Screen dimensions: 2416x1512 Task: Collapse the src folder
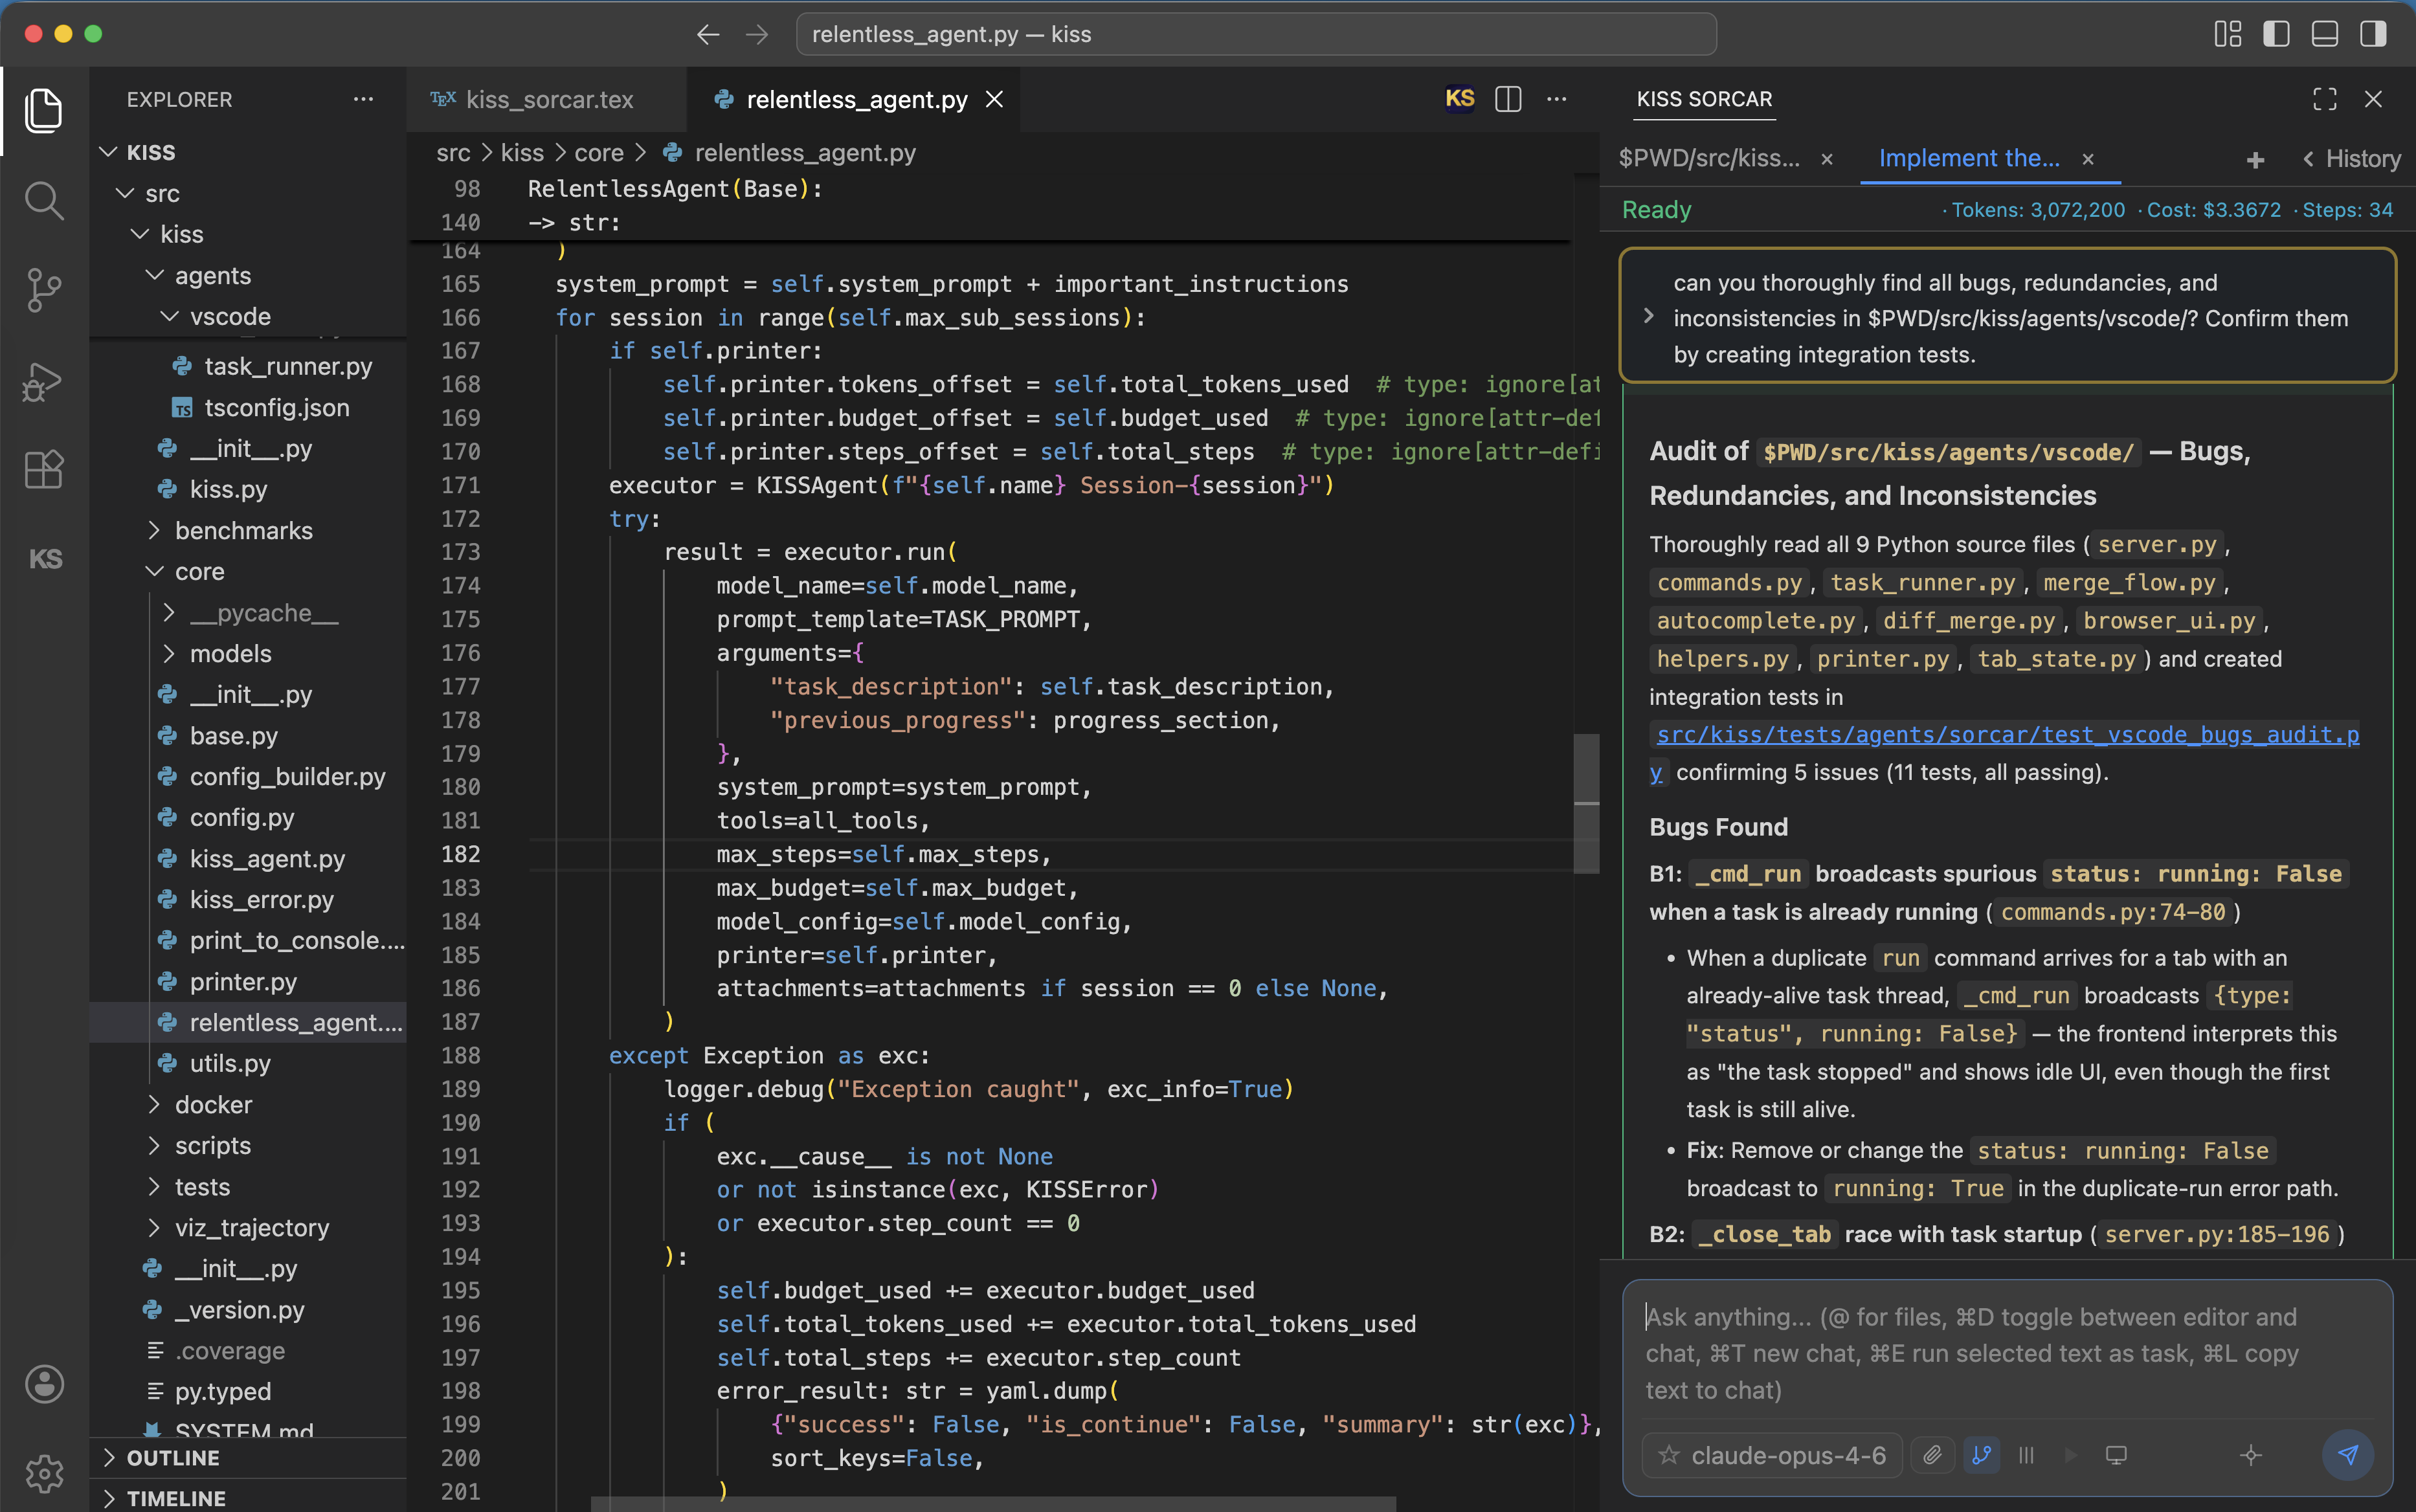125,193
